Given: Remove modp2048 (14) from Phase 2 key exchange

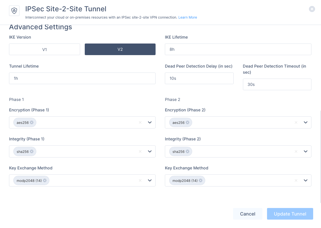Looking at the screenshot, I should click(201, 180).
